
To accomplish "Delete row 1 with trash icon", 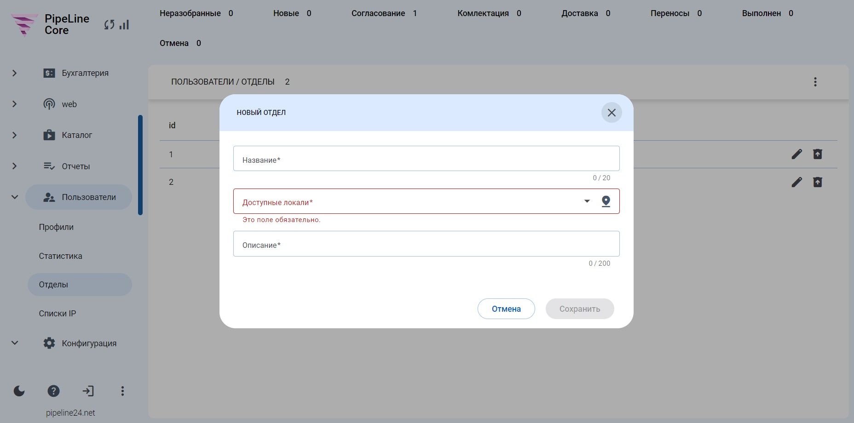I will (x=818, y=154).
